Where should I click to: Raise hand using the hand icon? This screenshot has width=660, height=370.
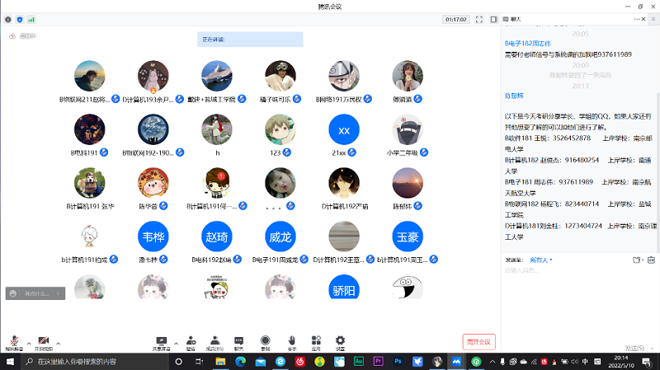tap(291, 340)
